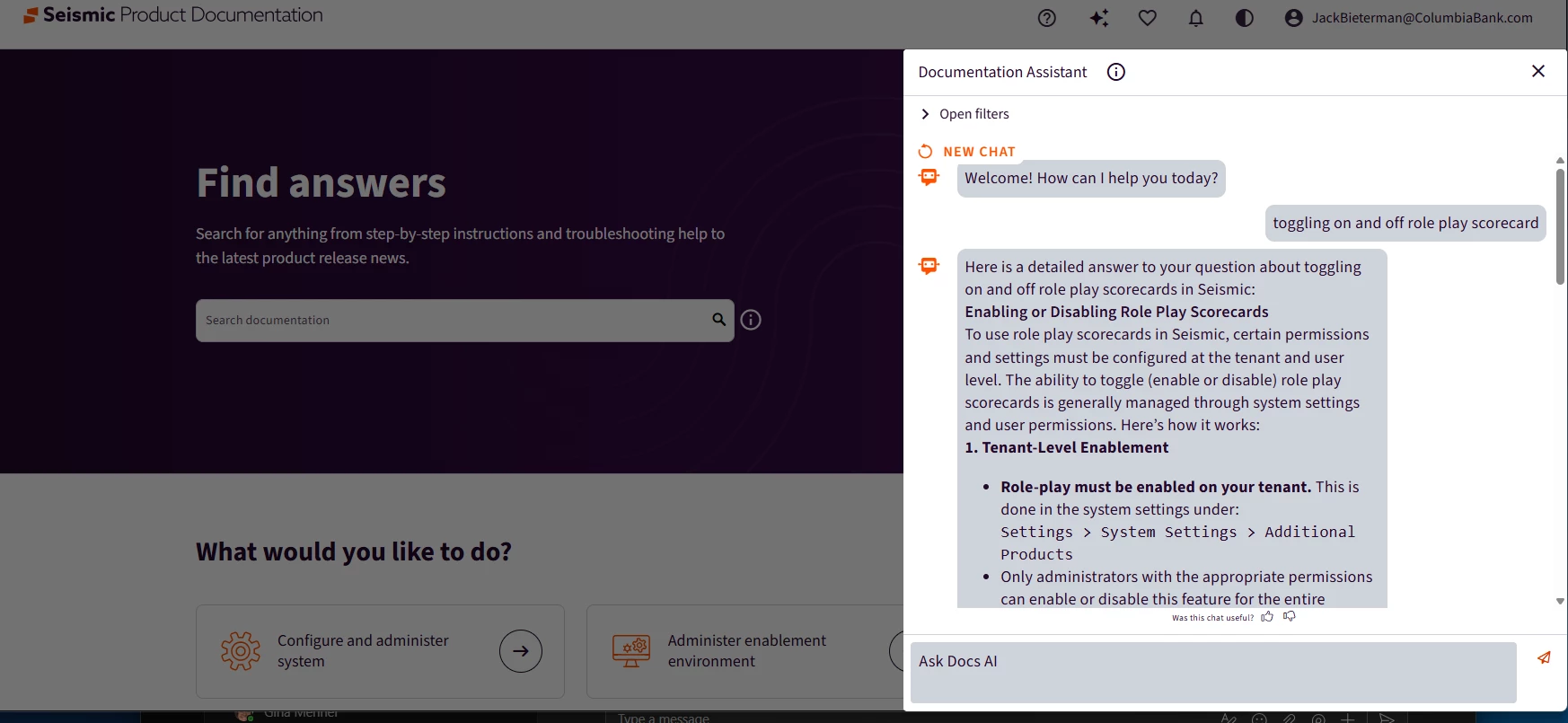
Task: Click the chat scrollbar up arrow
Action: coord(1560,161)
